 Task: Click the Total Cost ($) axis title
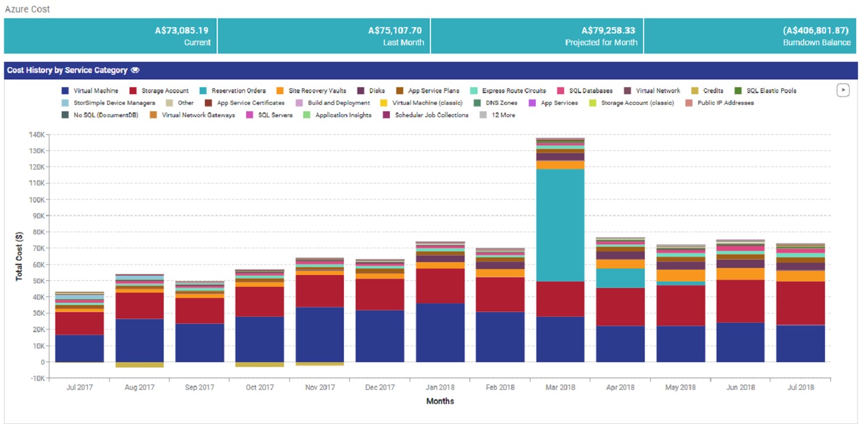point(19,256)
